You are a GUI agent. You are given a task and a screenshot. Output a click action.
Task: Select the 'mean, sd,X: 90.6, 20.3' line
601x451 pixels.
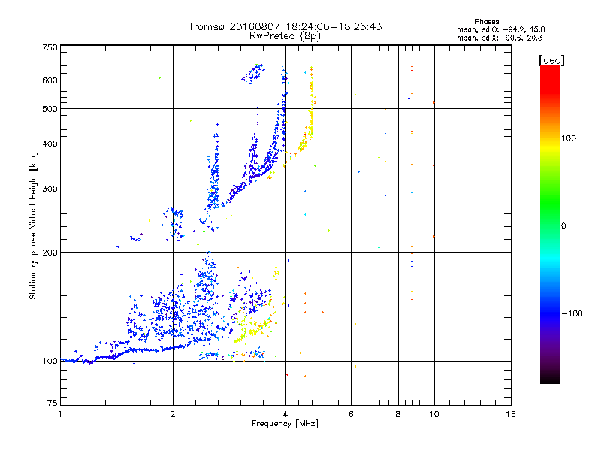tap(500, 38)
